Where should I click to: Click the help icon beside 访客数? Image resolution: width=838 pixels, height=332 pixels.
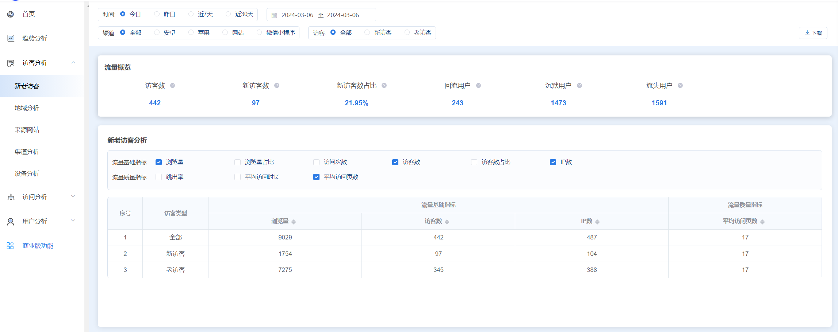(173, 86)
